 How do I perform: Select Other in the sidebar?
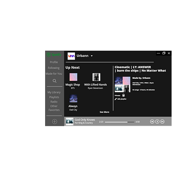coord(54,106)
